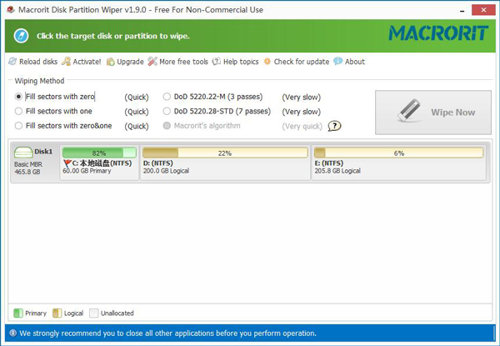Click D: (NTFS) label
Screen dimensions: 500x346
[158, 163]
